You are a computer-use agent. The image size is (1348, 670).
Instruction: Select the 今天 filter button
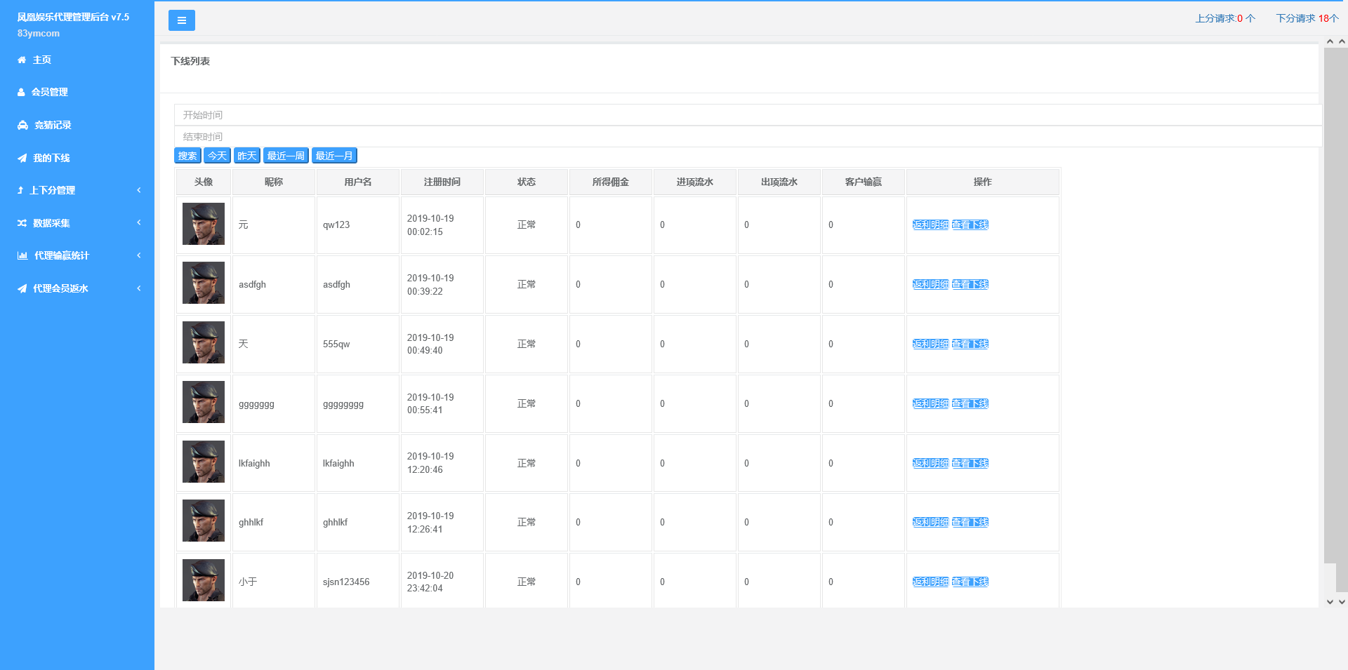(217, 156)
